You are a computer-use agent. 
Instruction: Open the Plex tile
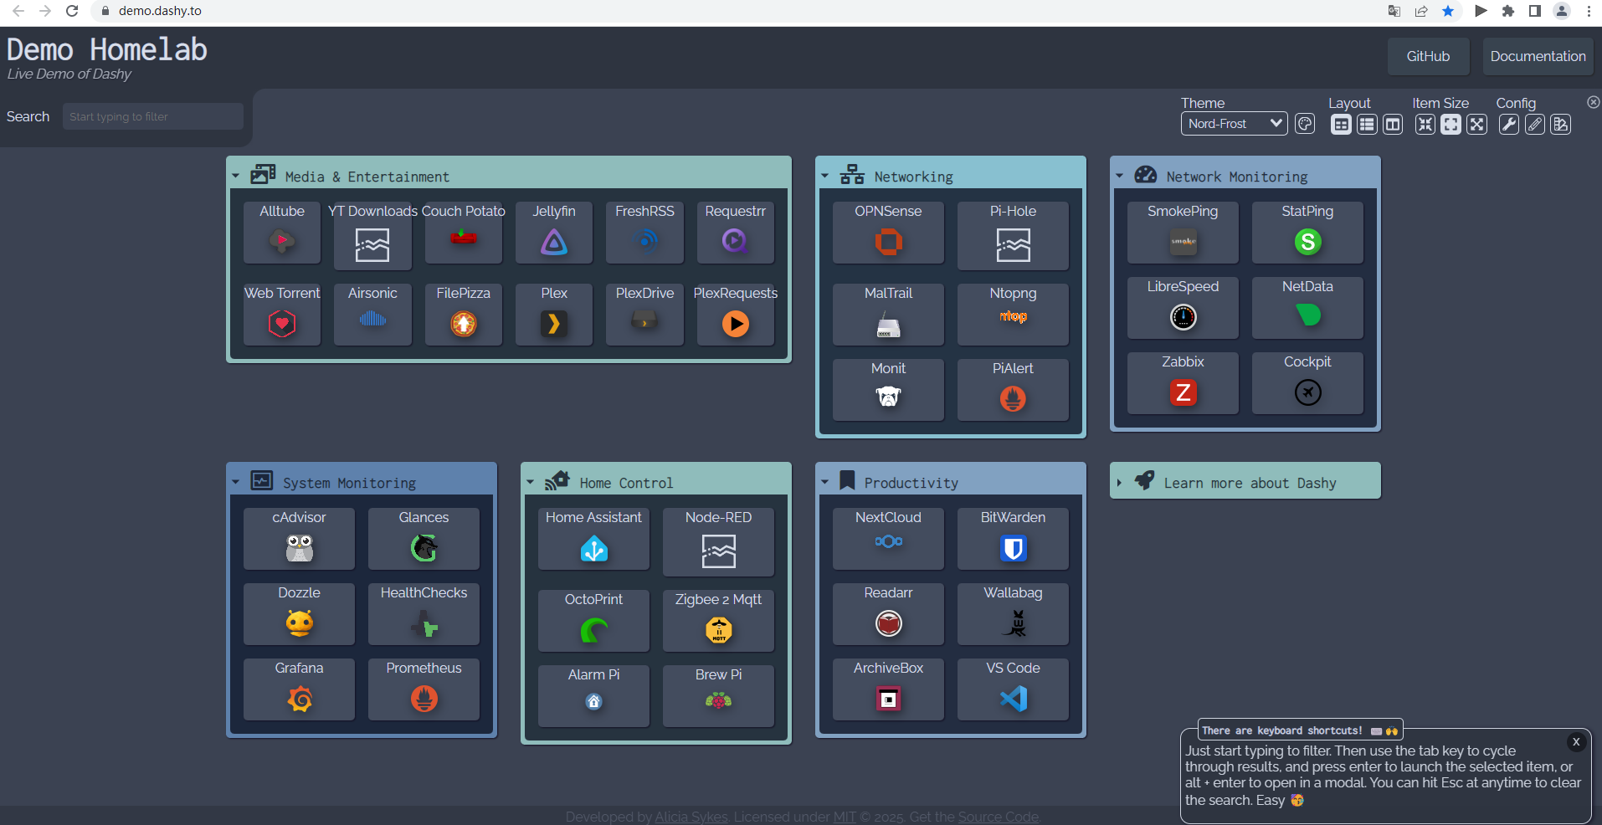554,314
